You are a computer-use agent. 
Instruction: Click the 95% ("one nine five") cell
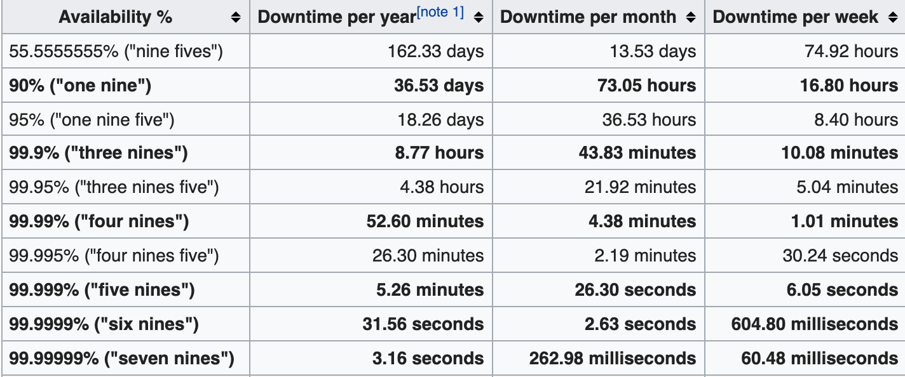(x=126, y=119)
